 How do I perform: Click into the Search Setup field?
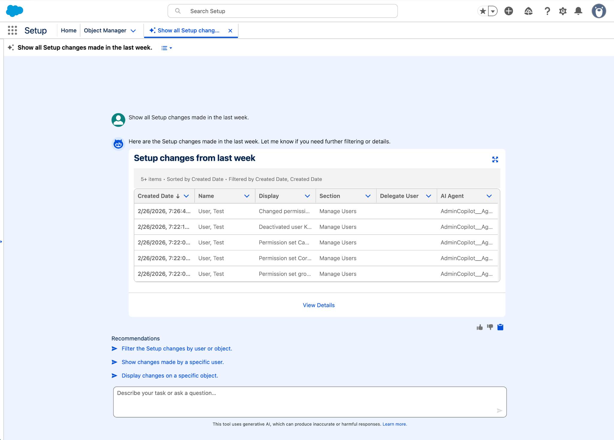pyautogui.click(x=282, y=11)
